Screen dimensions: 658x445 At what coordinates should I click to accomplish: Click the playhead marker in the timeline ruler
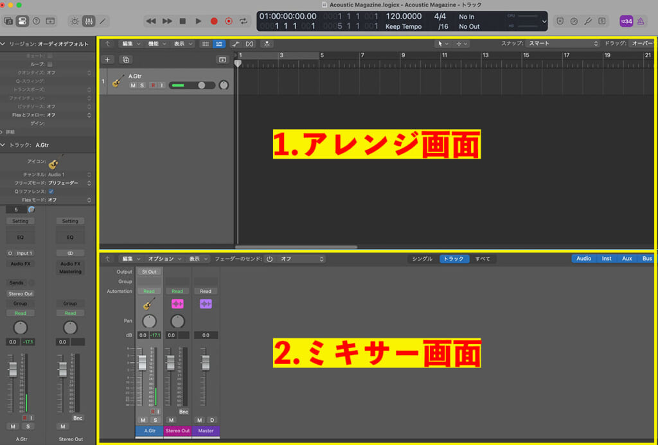238,62
